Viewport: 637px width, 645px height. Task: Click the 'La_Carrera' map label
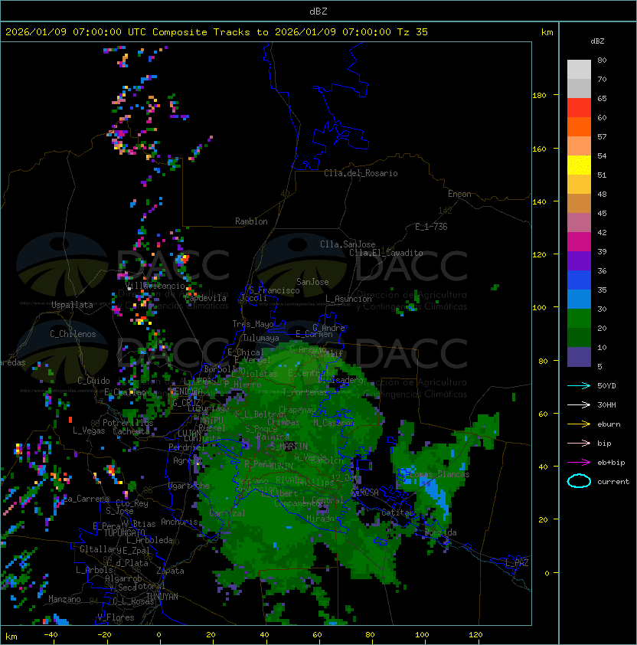coord(86,499)
